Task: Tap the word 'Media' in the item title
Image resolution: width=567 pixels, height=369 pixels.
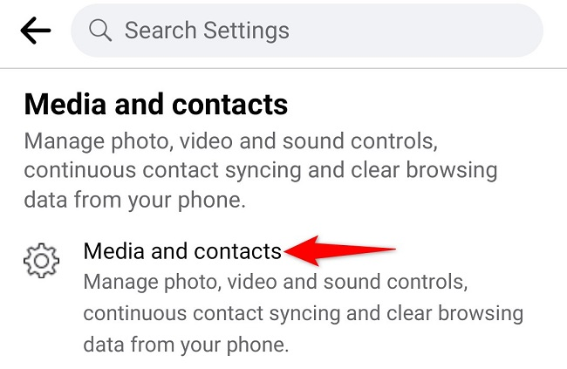Action: [113, 251]
